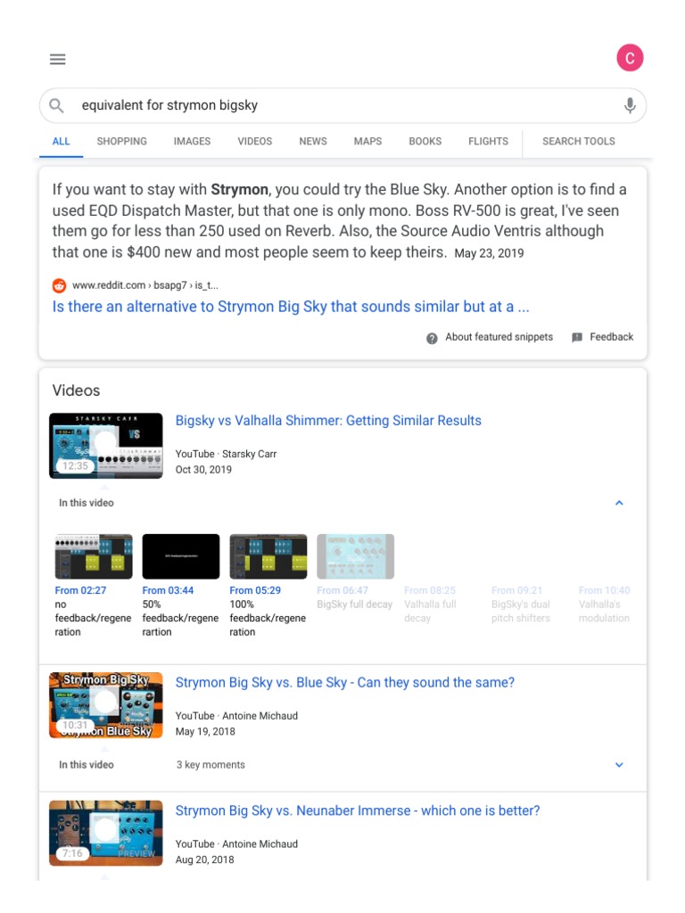This screenshot has height=913, width=685.
Task: Focus the search box with strymon bigsky query
Action: (342, 105)
